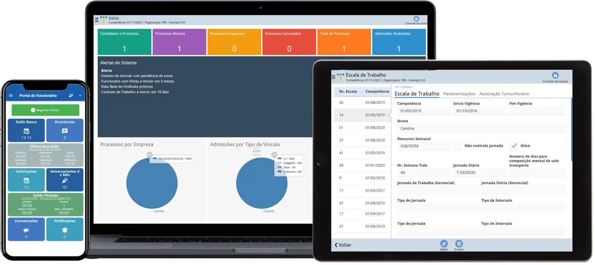Click the Editar pencil icon
595x265 pixels.
[x=444, y=244]
